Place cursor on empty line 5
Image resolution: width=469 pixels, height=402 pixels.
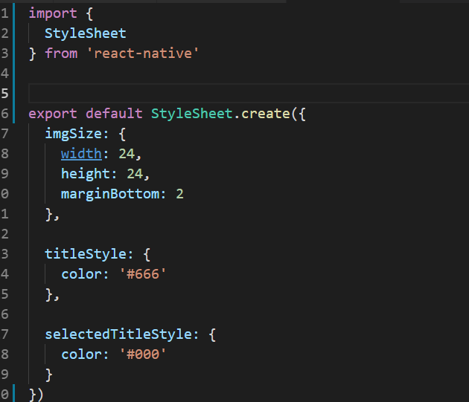[x=249, y=94]
